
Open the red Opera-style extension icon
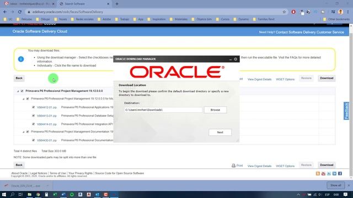pyautogui.click(x=293, y=12)
